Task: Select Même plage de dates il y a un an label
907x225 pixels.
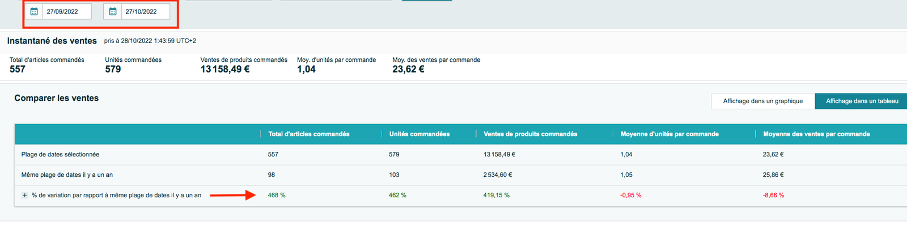Action: tap(67, 175)
